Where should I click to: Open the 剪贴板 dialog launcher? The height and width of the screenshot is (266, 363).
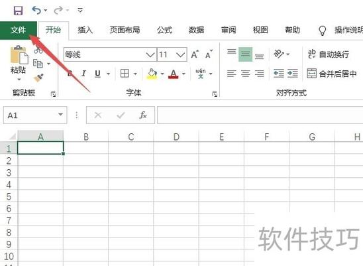(x=54, y=94)
